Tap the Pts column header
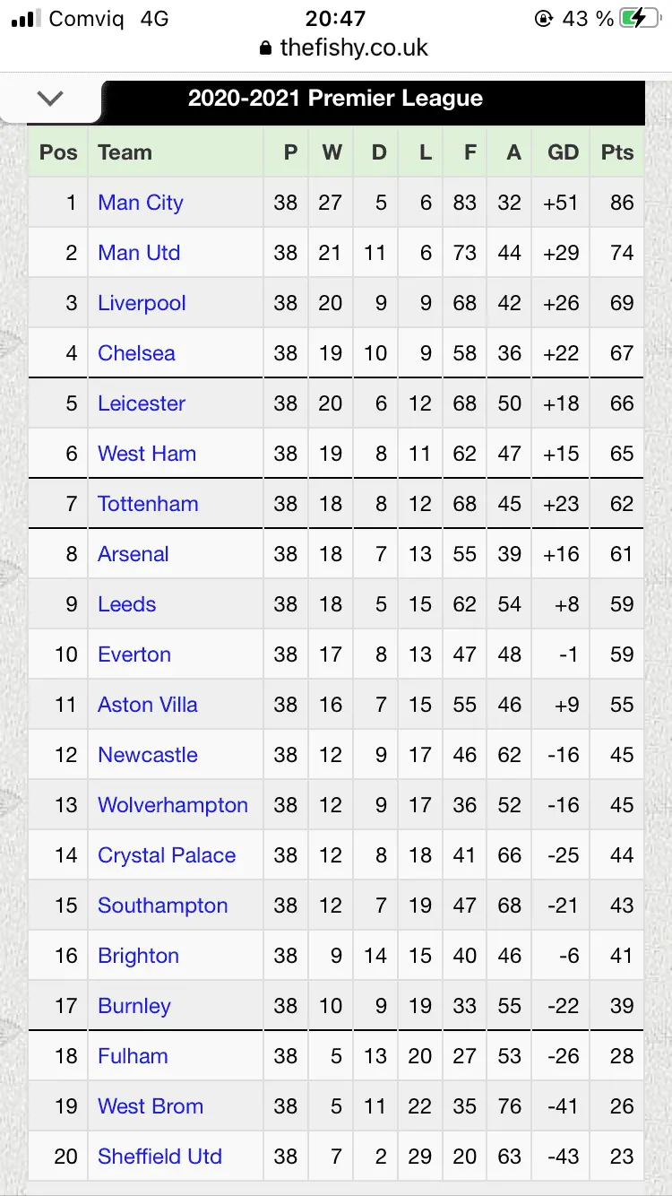This screenshot has height=1196, width=672. coord(617,152)
